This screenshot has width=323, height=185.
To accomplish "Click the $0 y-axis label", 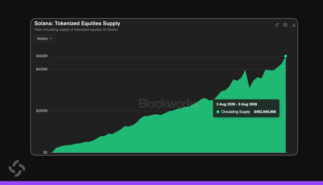I will pyautogui.click(x=45, y=152).
